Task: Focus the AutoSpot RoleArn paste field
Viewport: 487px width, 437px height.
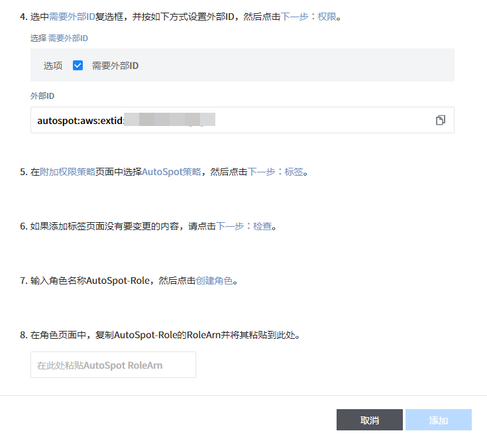Action: click(113, 365)
